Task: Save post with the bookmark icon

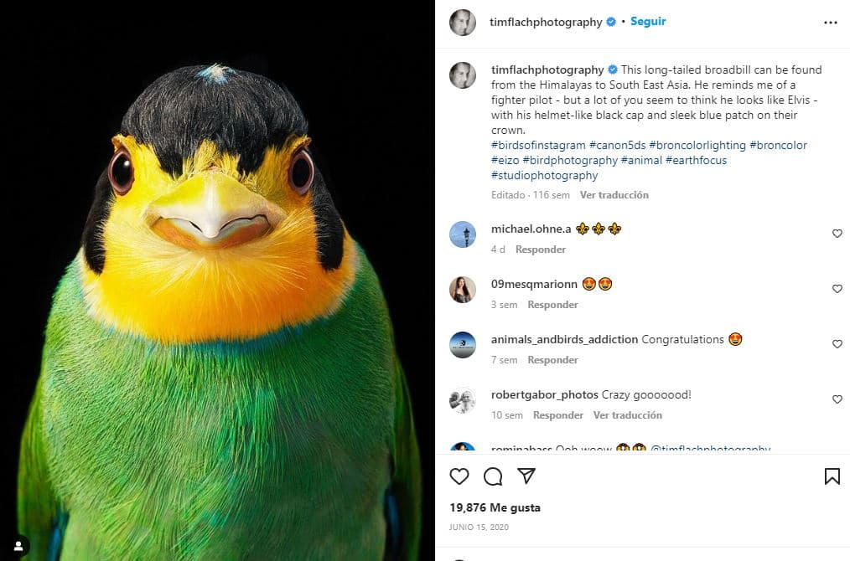Action: click(832, 476)
